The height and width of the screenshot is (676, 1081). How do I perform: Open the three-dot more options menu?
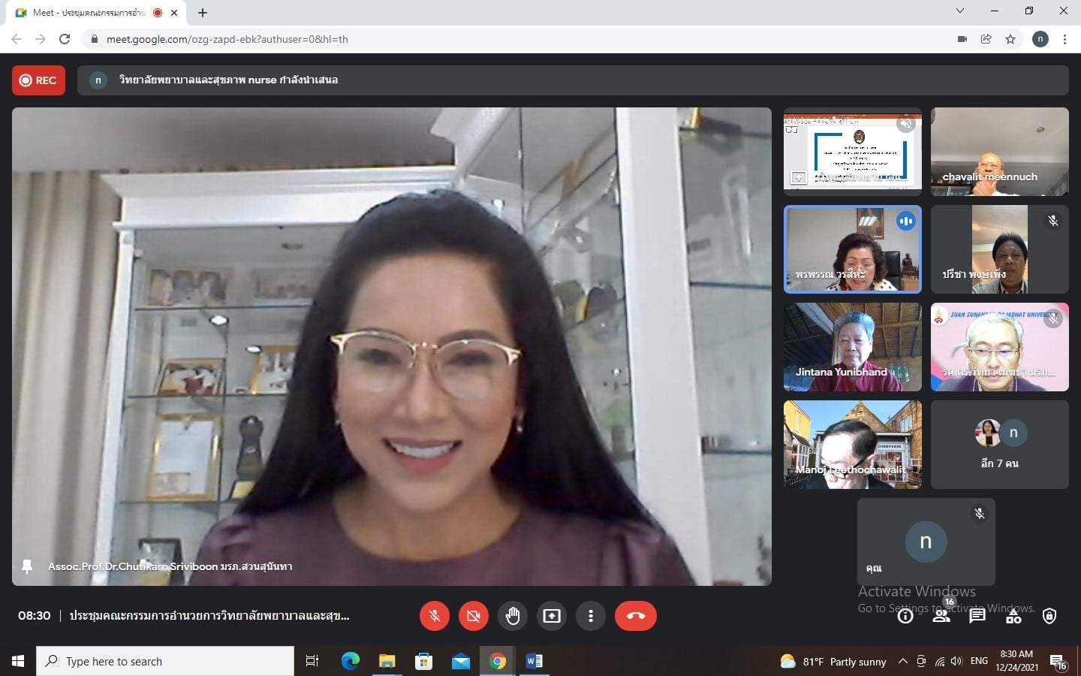click(x=591, y=616)
